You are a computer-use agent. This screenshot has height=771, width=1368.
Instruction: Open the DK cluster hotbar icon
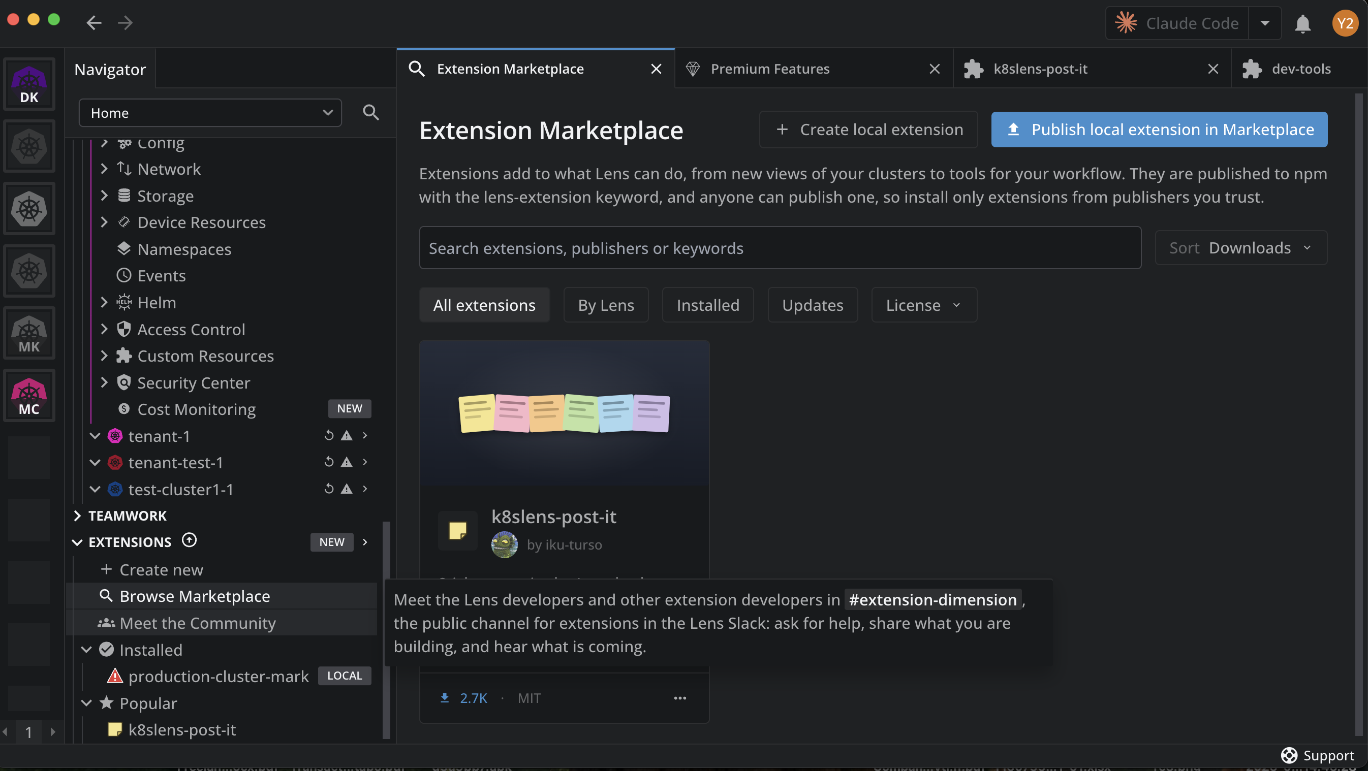(x=29, y=84)
